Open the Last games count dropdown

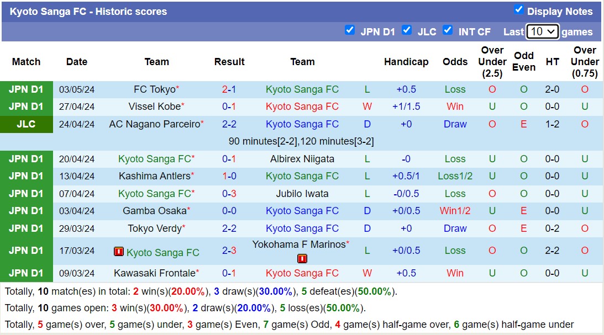(542, 31)
